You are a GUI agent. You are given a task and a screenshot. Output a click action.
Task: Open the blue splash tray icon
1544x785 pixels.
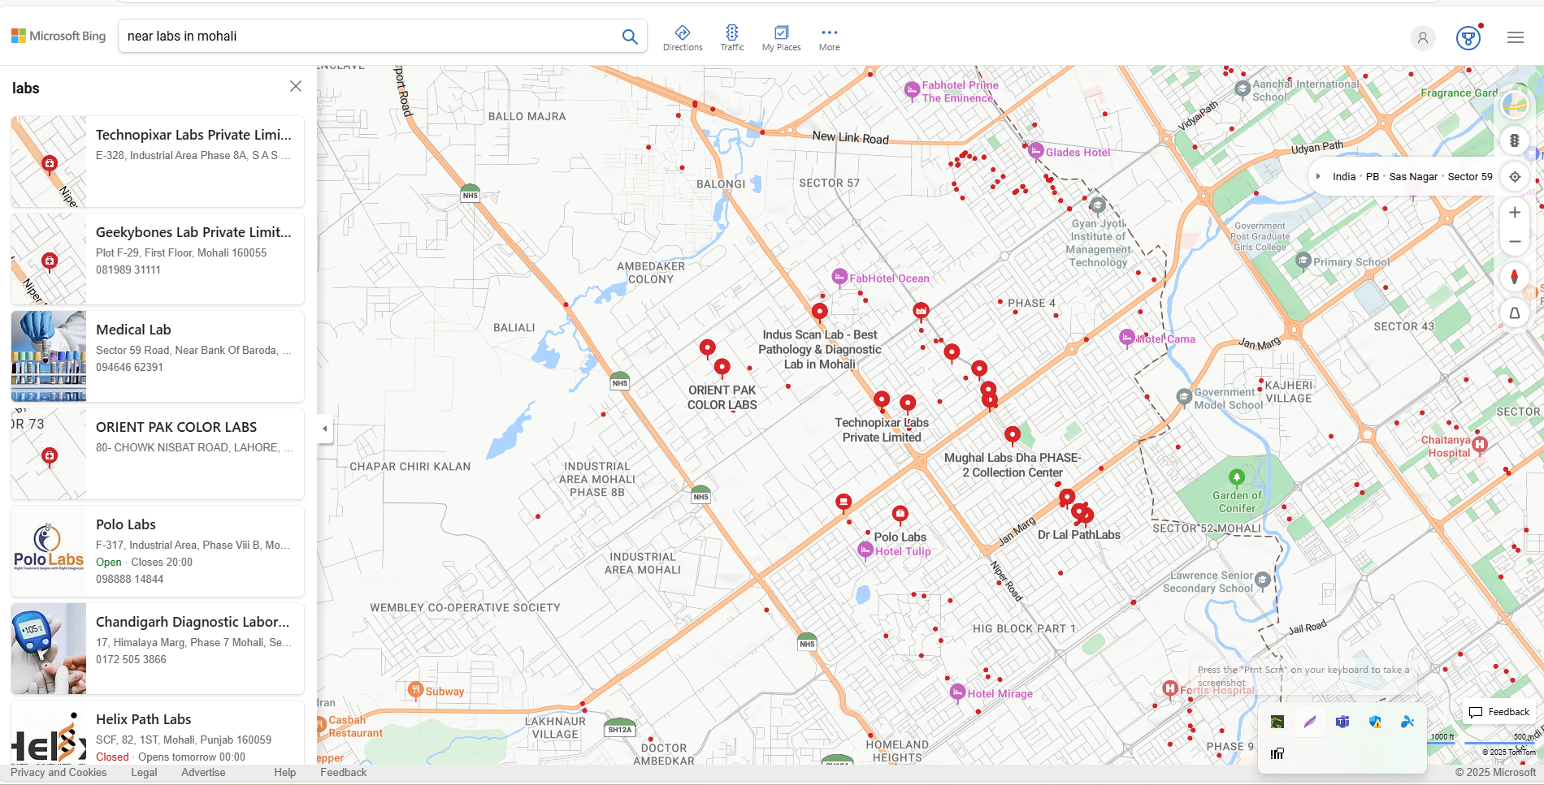[1407, 722]
